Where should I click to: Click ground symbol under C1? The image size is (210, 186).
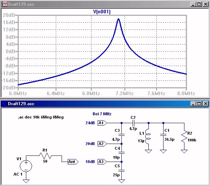pyautogui.click(x=163, y=152)
